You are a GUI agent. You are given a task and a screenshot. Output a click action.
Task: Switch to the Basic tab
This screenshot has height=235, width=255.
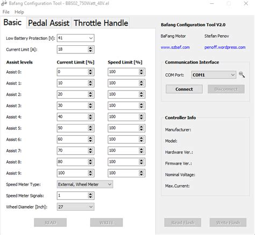pos(12,23)
